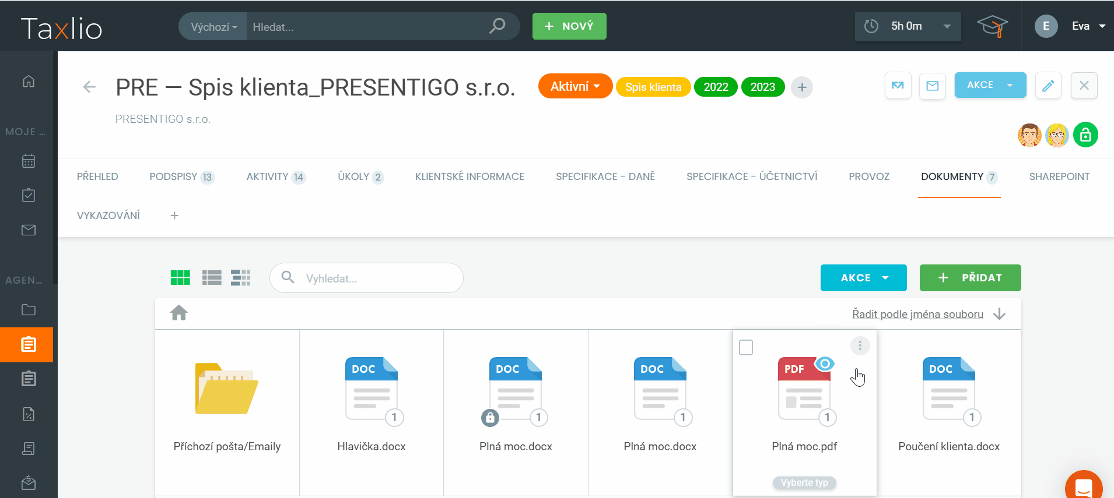Preview Plná moc.pdf with the eye icon
The image size is (1114, 498).
pyautogui.click(x=825, y=364)
